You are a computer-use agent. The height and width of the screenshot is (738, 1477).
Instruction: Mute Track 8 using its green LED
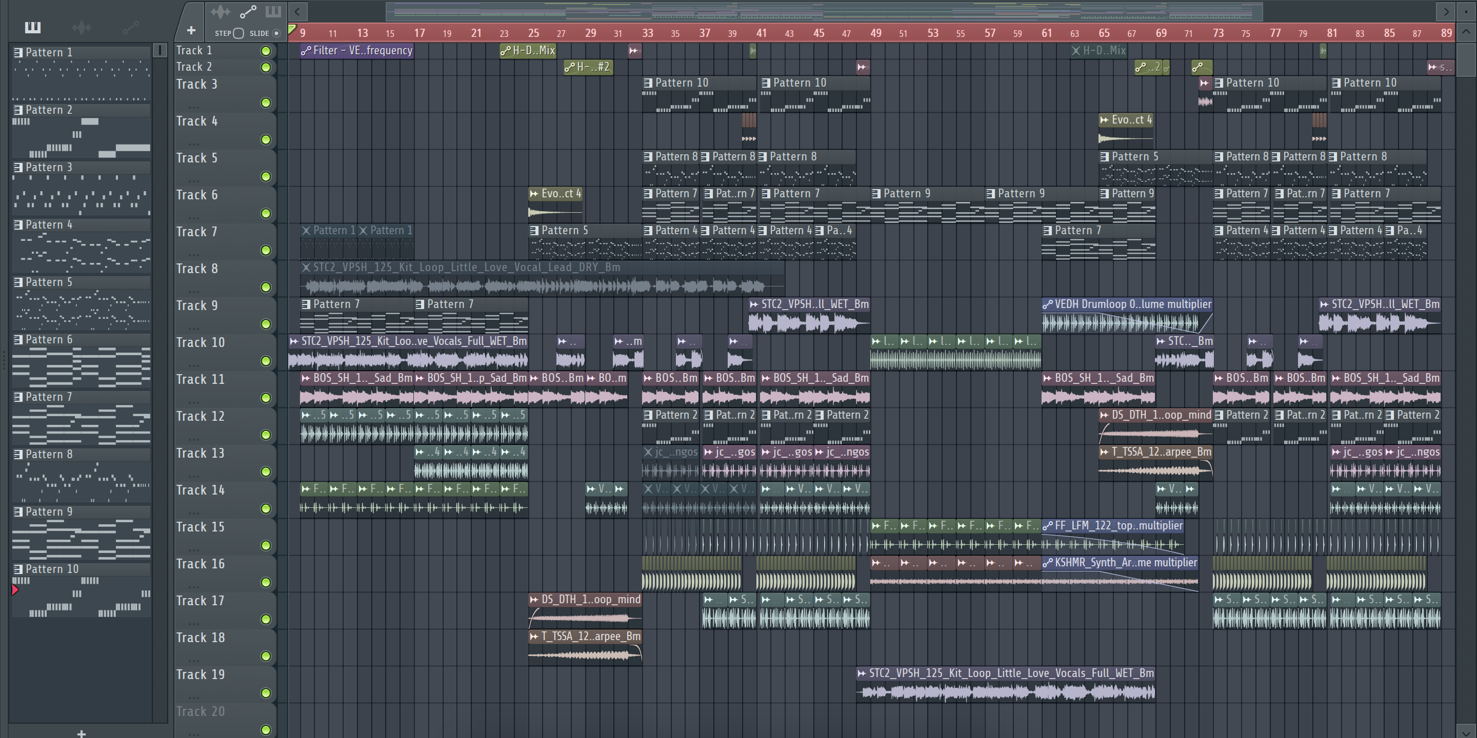(x=266, y=287)
